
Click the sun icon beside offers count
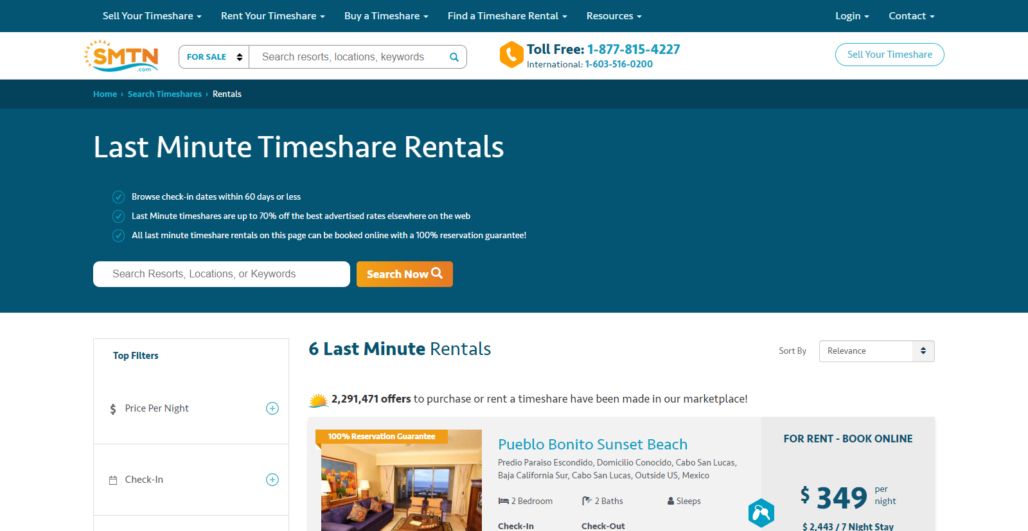(319, 400)
